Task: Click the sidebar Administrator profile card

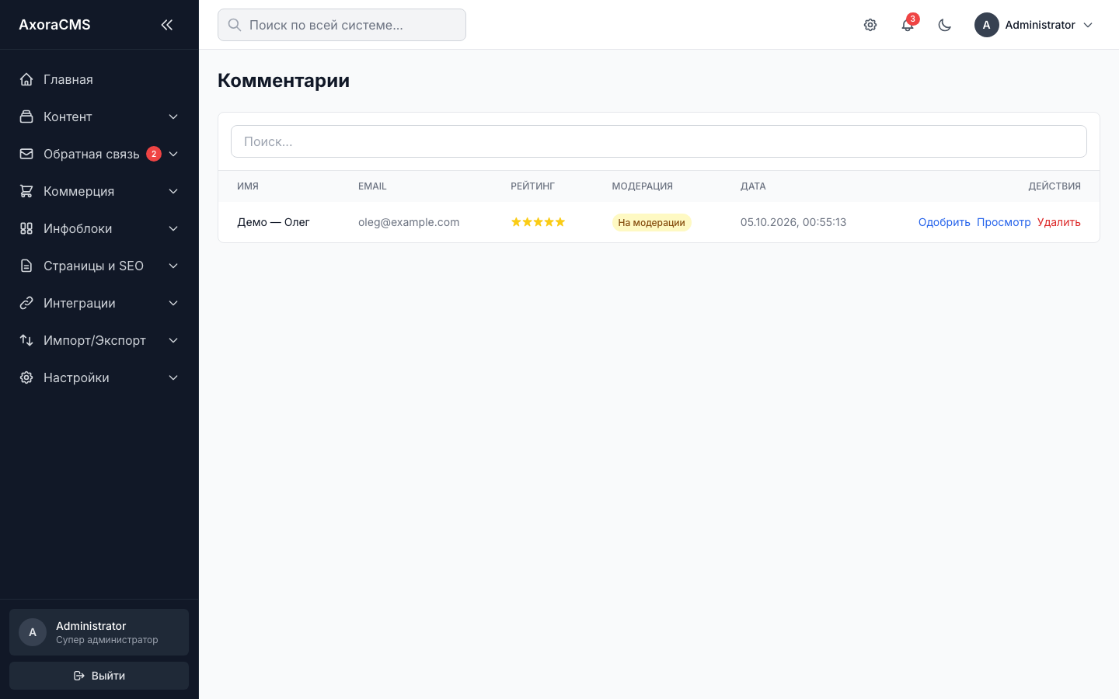Action: coord(99,632)
